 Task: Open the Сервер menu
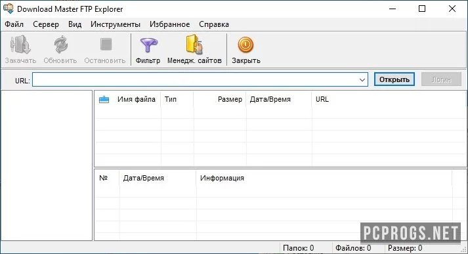[x=46, y=24]
